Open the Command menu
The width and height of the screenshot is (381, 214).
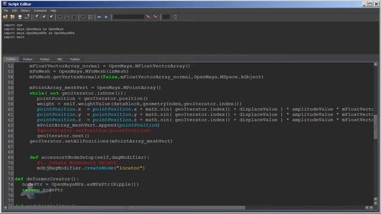(x=40, y=11)
